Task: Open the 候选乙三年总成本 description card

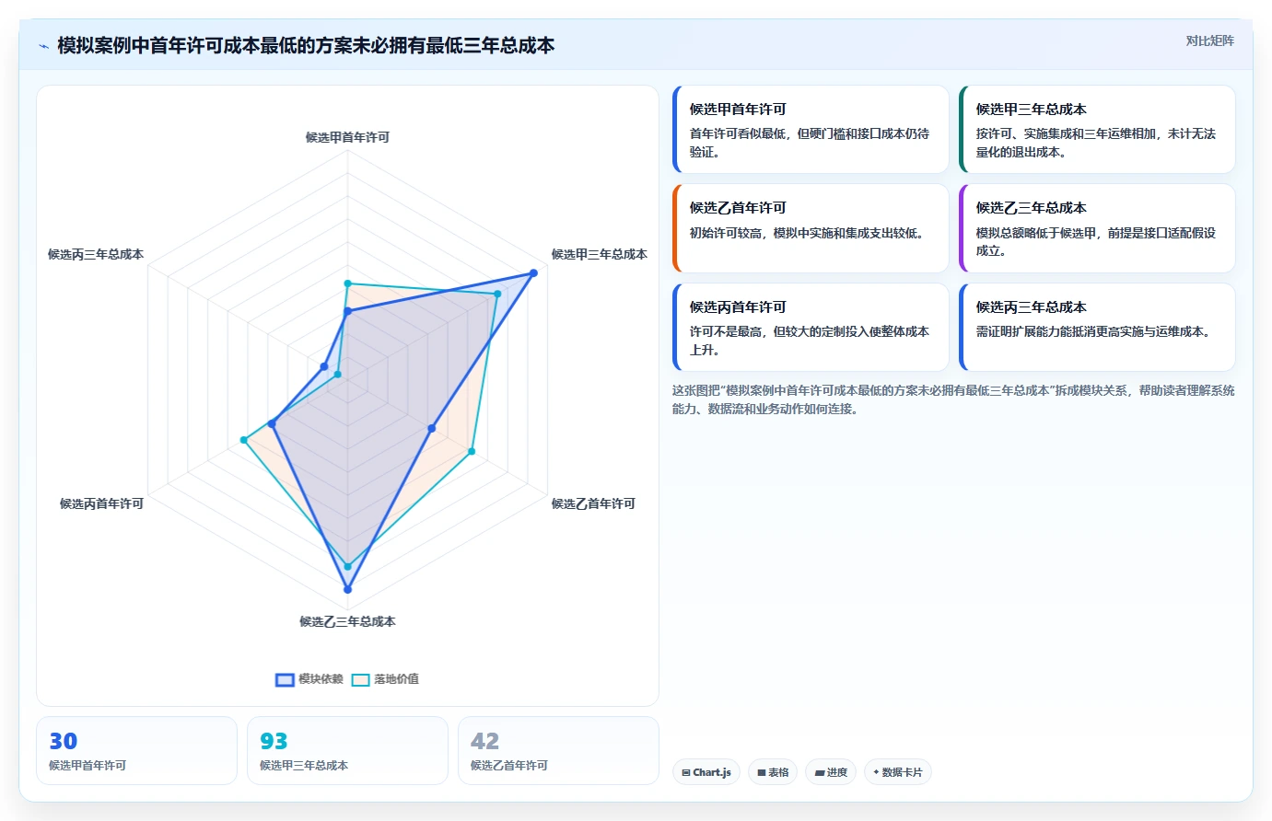Action: point(1097,228)
